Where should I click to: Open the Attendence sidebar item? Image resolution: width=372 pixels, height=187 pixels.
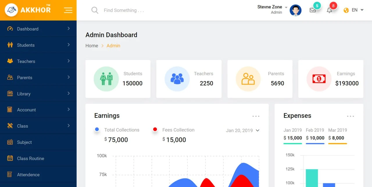pos(38,175)
